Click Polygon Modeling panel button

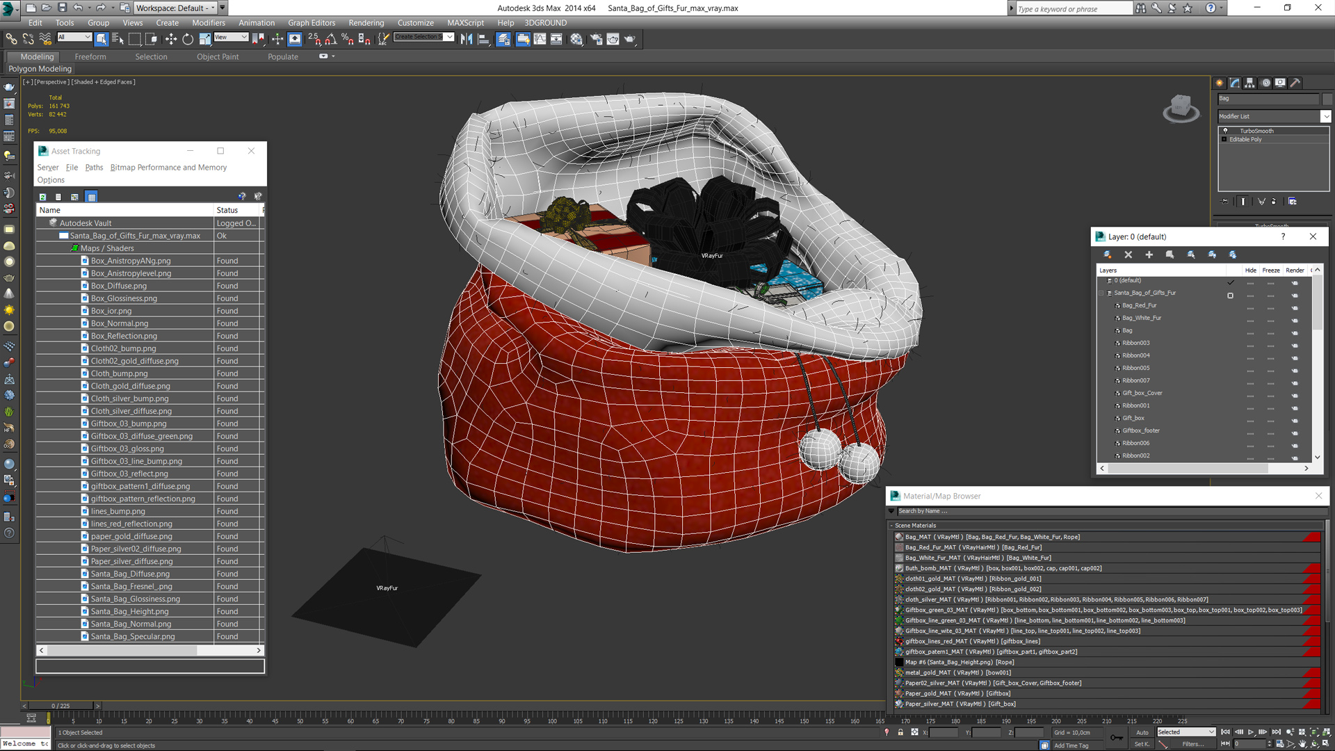pos(40,69)
